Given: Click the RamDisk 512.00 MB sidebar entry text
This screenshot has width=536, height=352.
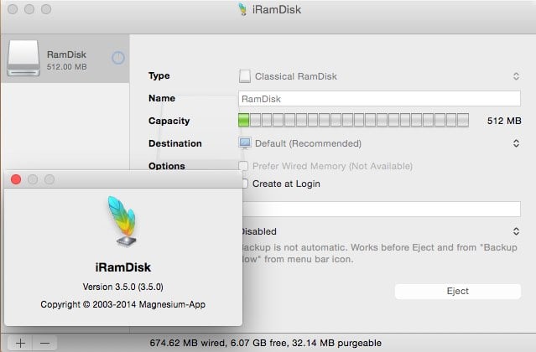Looking at the screenshot, I should 66,60.
